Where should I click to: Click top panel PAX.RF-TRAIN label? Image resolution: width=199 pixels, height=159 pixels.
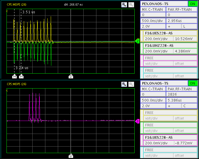[x=182, y=10]
